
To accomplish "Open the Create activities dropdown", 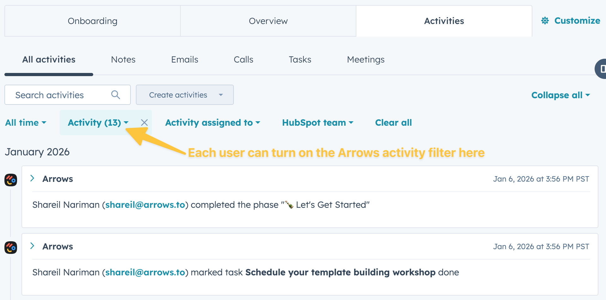I will point(185,95).
